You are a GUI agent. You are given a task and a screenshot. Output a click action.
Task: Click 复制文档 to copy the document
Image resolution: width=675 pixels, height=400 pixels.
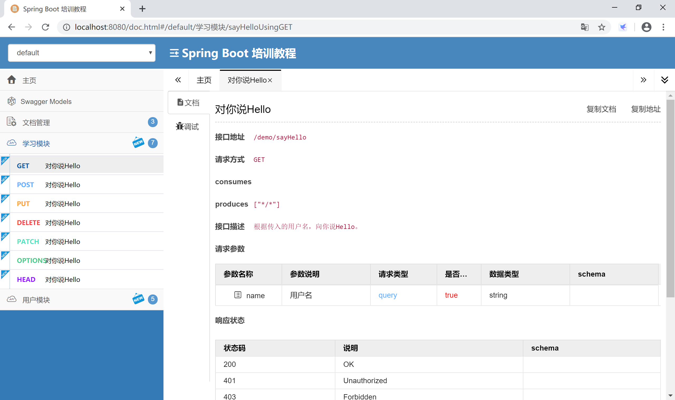tap(601, 109)
